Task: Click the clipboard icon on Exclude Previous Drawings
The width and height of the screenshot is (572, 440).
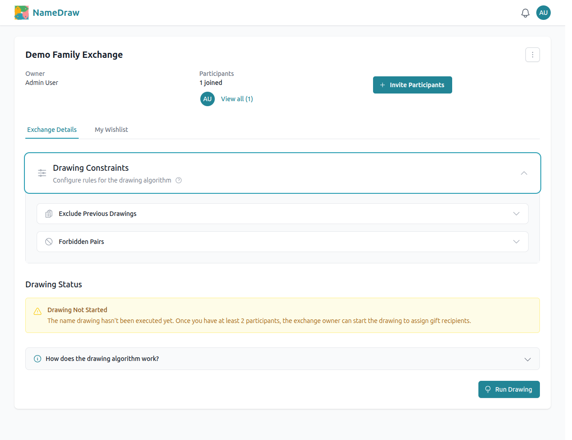Action: 48,213
